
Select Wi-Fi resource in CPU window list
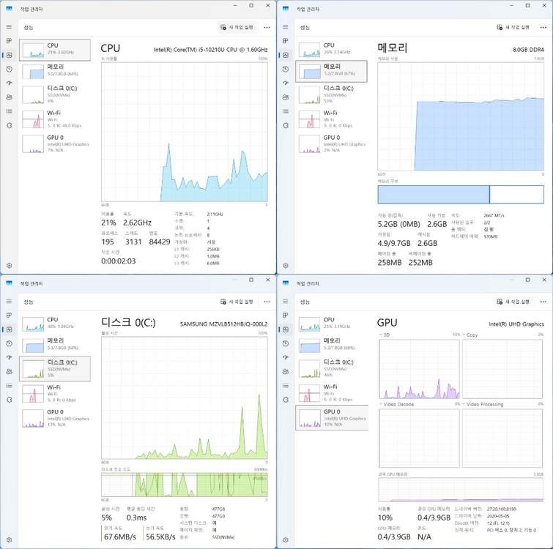pyautogui.click(x=55, y=119)
